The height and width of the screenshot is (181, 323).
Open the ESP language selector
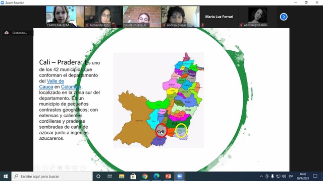pos(291,176)
